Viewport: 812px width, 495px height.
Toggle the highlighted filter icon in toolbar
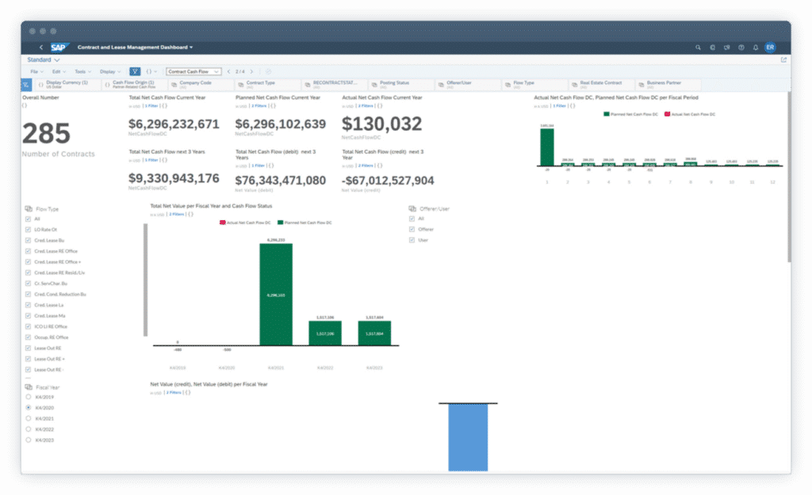pos(135,71)
